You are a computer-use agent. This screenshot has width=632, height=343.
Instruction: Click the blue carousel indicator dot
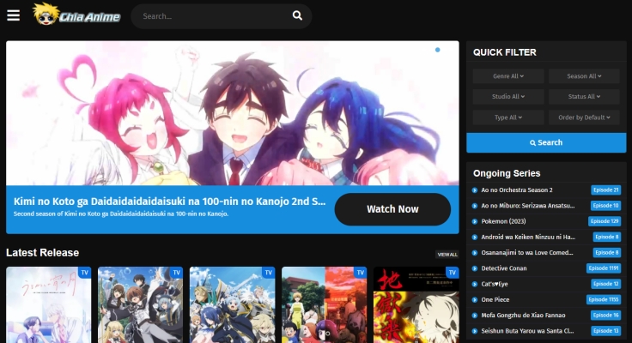(437, 50)
